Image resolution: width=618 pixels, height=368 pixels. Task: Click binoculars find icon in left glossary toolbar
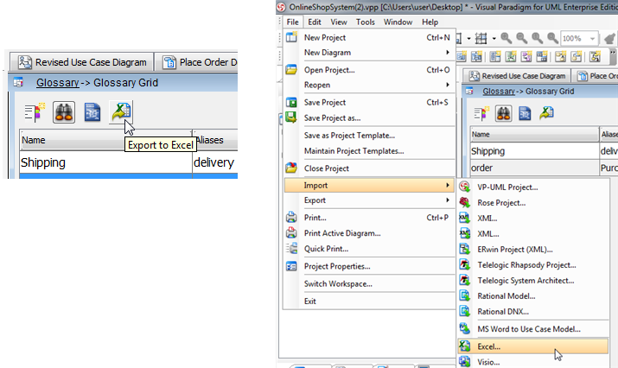64,112
